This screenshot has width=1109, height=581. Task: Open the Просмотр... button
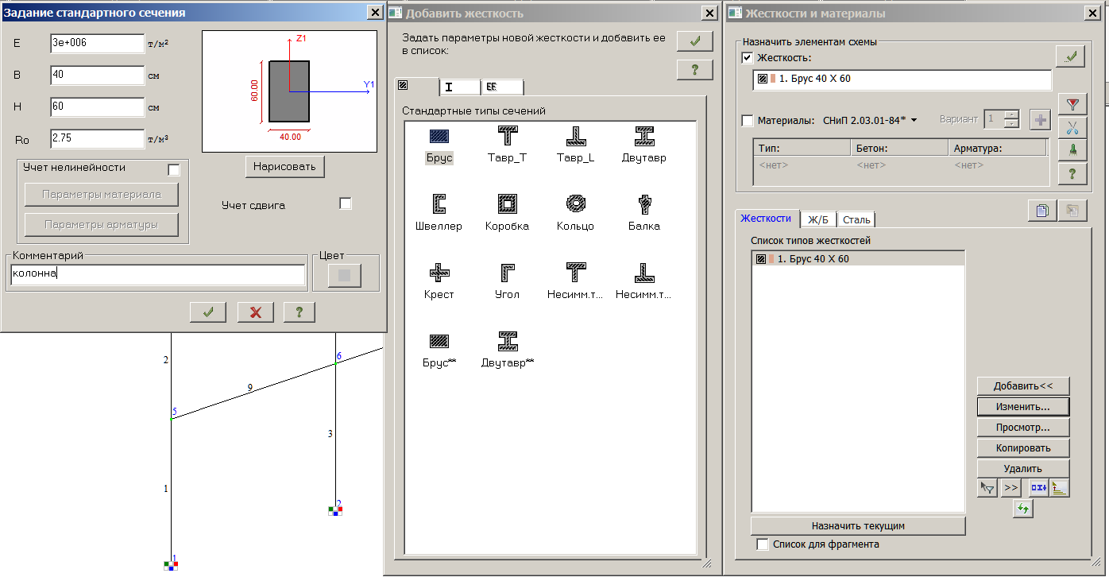1023,428
